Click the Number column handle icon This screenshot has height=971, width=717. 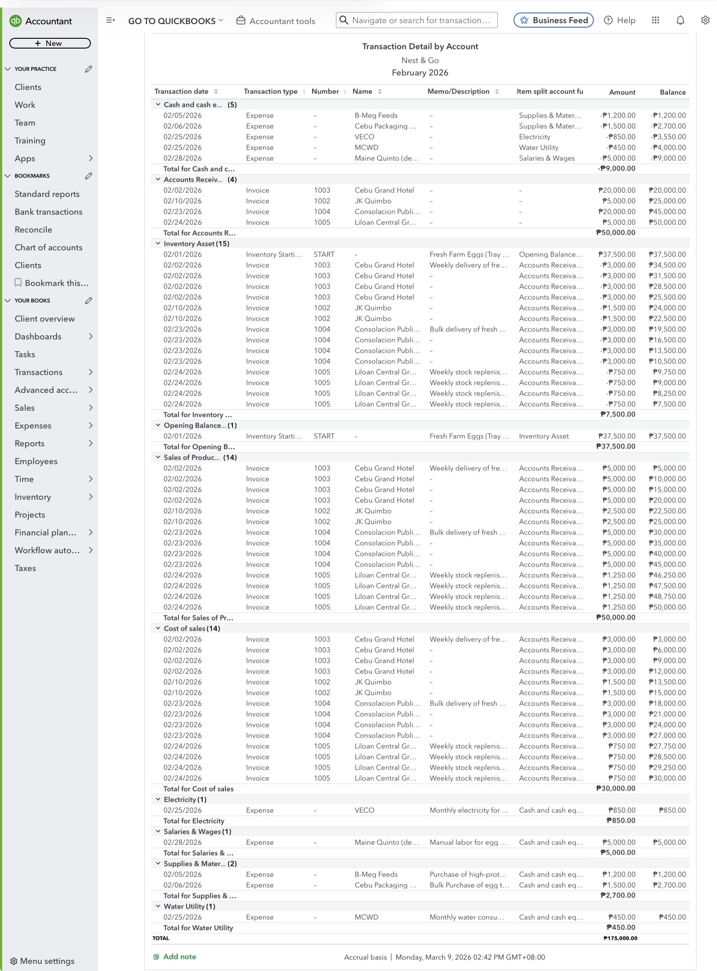click(x=345, y=91)
